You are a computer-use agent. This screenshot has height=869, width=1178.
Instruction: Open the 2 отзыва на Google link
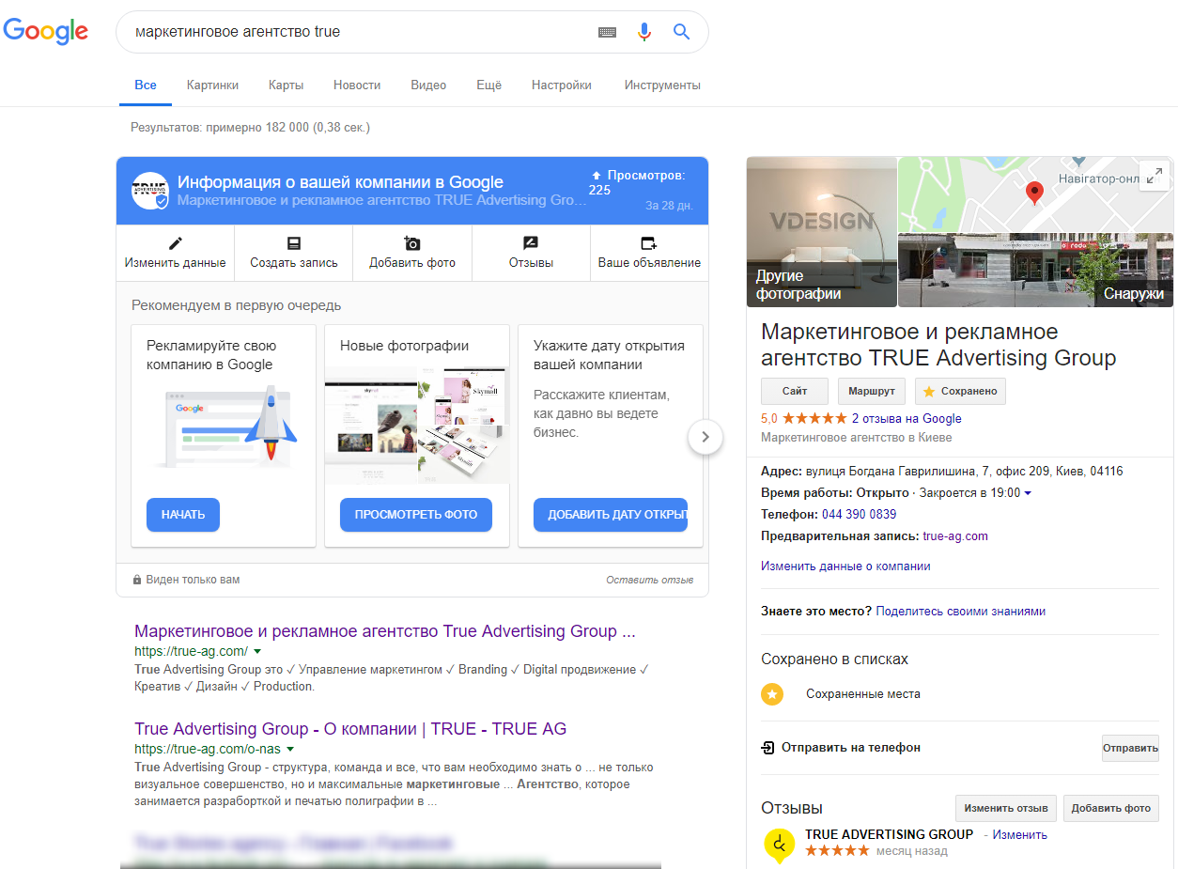[907, 419]
